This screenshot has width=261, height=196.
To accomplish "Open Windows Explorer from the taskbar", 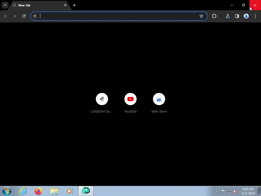I will pyautogui.click(x=54, y=191).
